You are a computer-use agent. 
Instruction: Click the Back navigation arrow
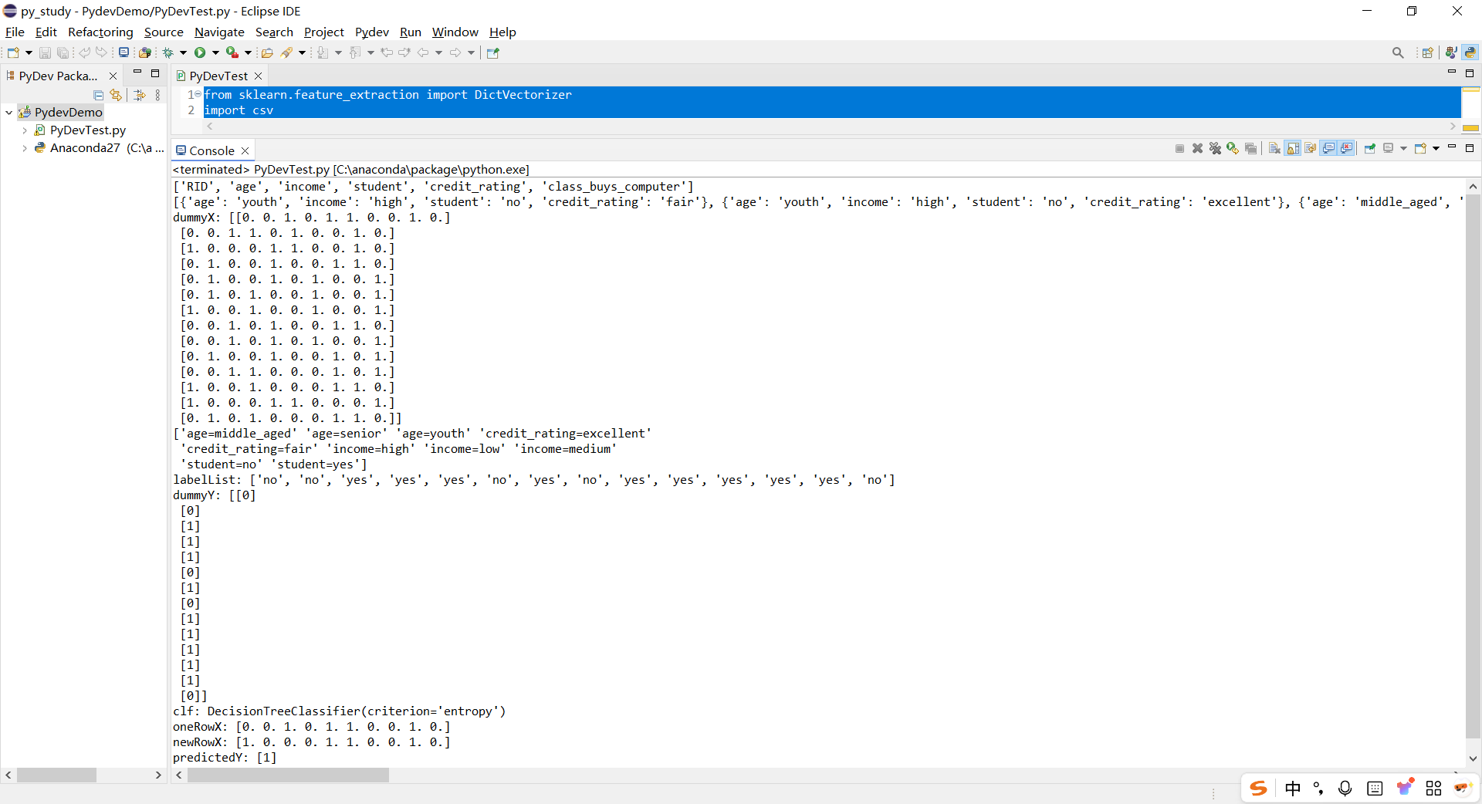[423, 52]
